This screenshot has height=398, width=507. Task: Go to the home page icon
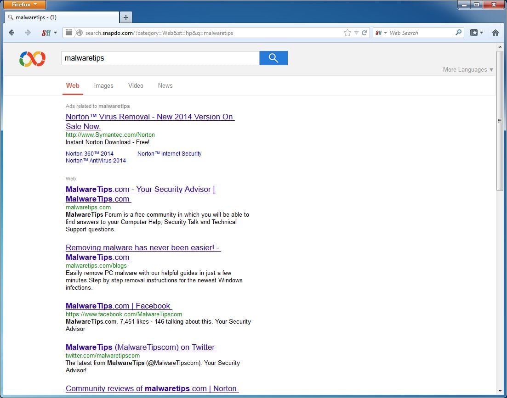pyautogui.click(x=496, y=33)
